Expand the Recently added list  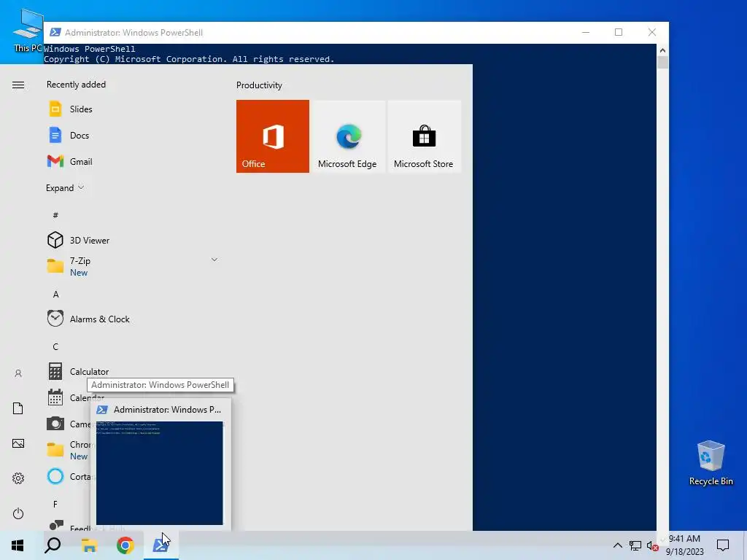point(65,187)
